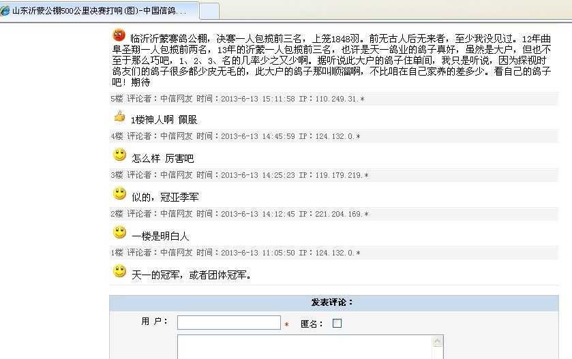The image size is (572, 359).
Task: Select the 4楼 comment header timed 14:45:59
Action: tap(334, 136)
